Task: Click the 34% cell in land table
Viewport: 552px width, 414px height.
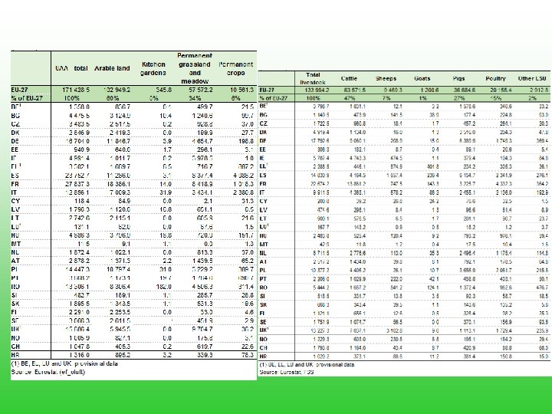Action: tap(195, 98)
